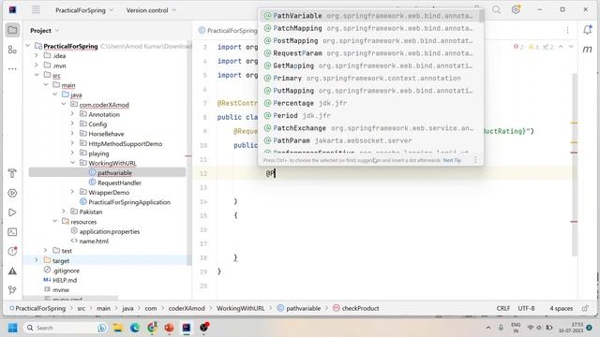
Task: Click the completion popup scrollbar
Action: [481, 16]
